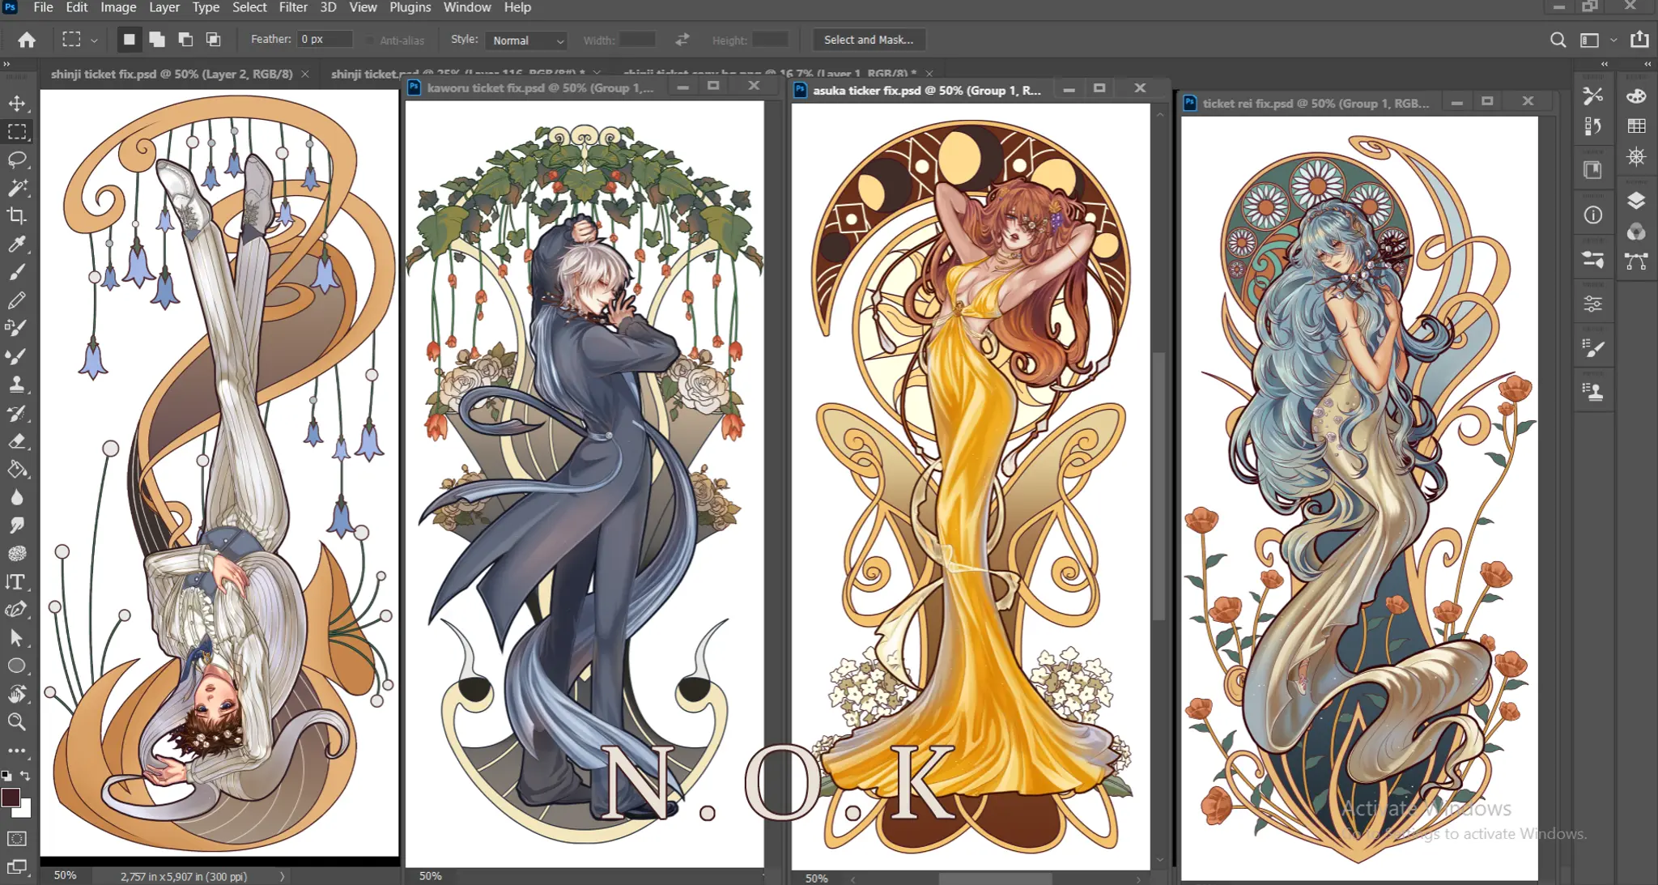The height and width of the screenshot is (885, 1658).
Task: Open the Channels panel icon
Action: [1636, 232]
